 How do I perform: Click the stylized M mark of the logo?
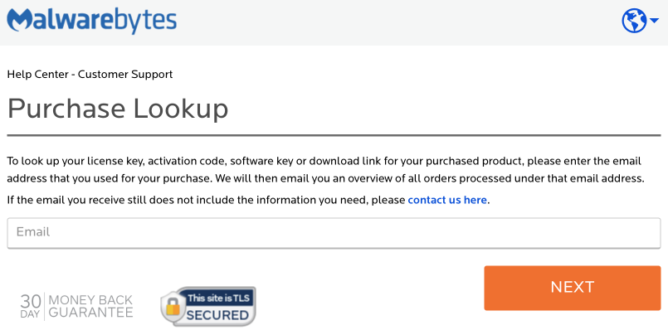coord(19,20)
